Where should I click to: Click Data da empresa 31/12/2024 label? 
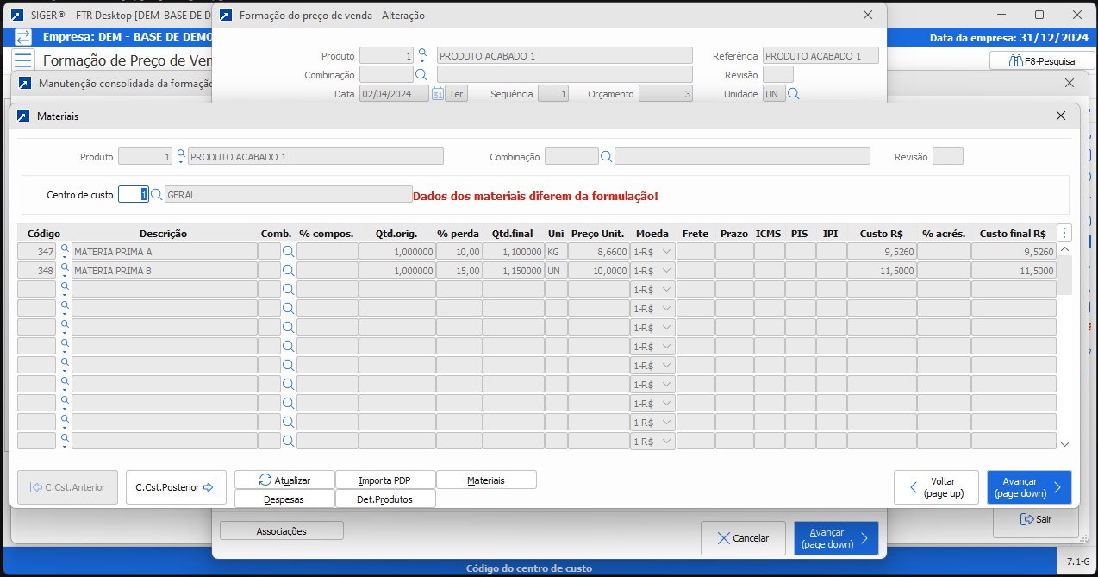(x=1010, y=37)
